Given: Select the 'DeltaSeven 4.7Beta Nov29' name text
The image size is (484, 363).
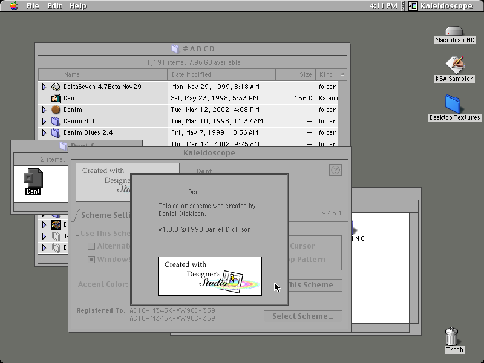Looking at the screenshot, I should point(102,87).
